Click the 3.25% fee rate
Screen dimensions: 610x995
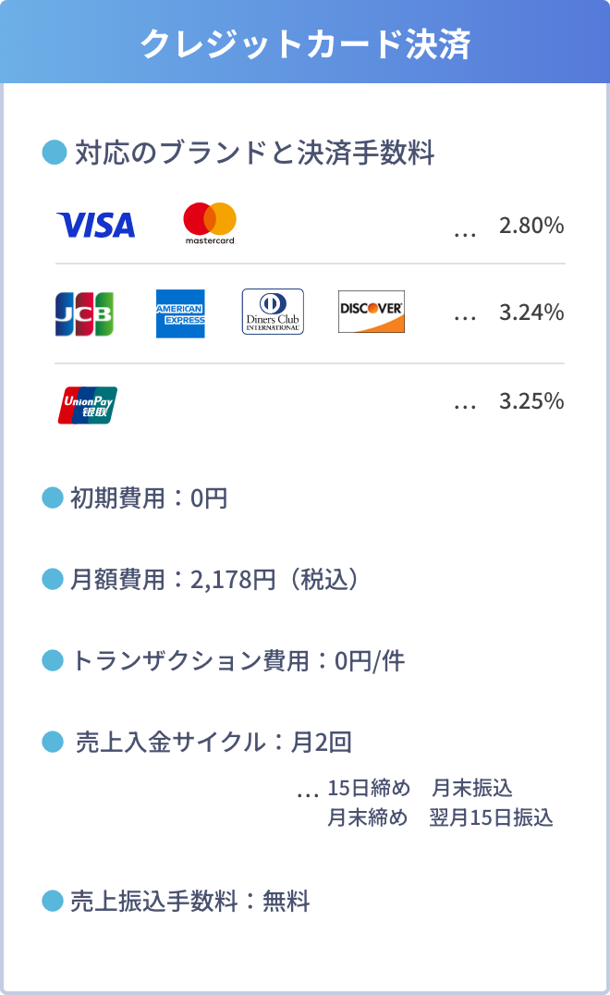(x=531, y=401)
